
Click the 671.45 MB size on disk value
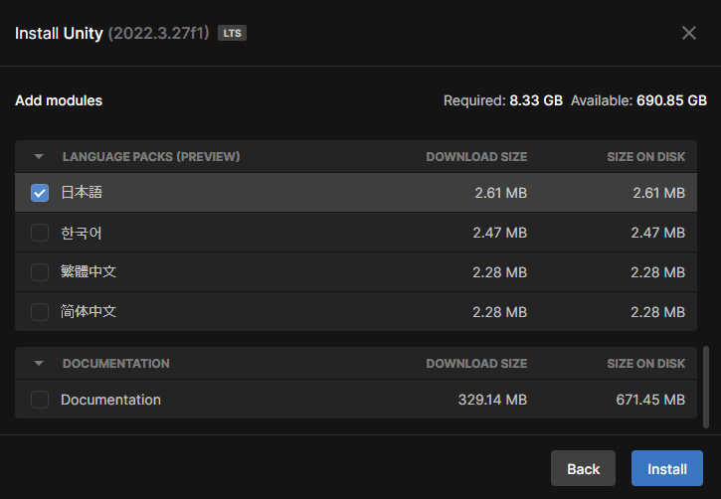point(650,400)
